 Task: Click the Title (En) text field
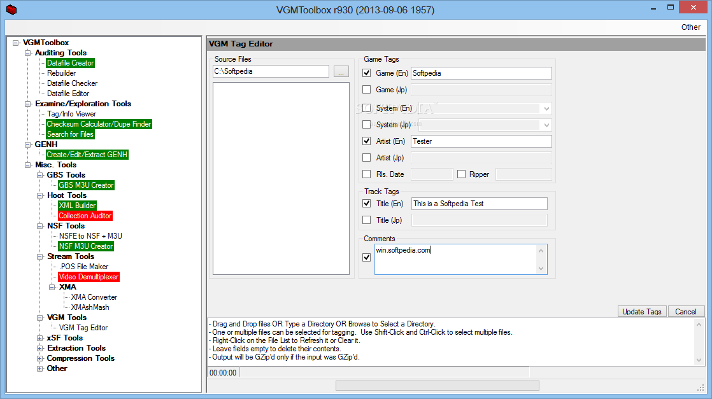click(480, 204)
